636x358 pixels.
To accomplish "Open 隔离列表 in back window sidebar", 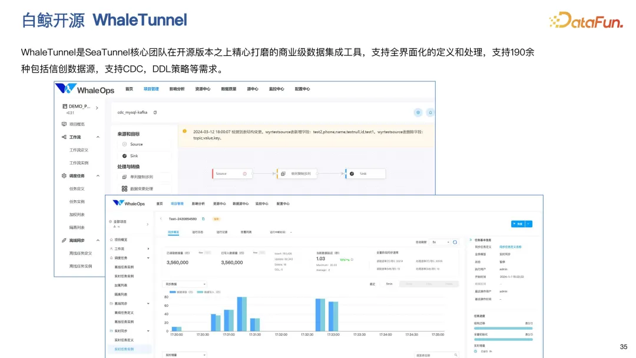I will (x=77, y=228).
